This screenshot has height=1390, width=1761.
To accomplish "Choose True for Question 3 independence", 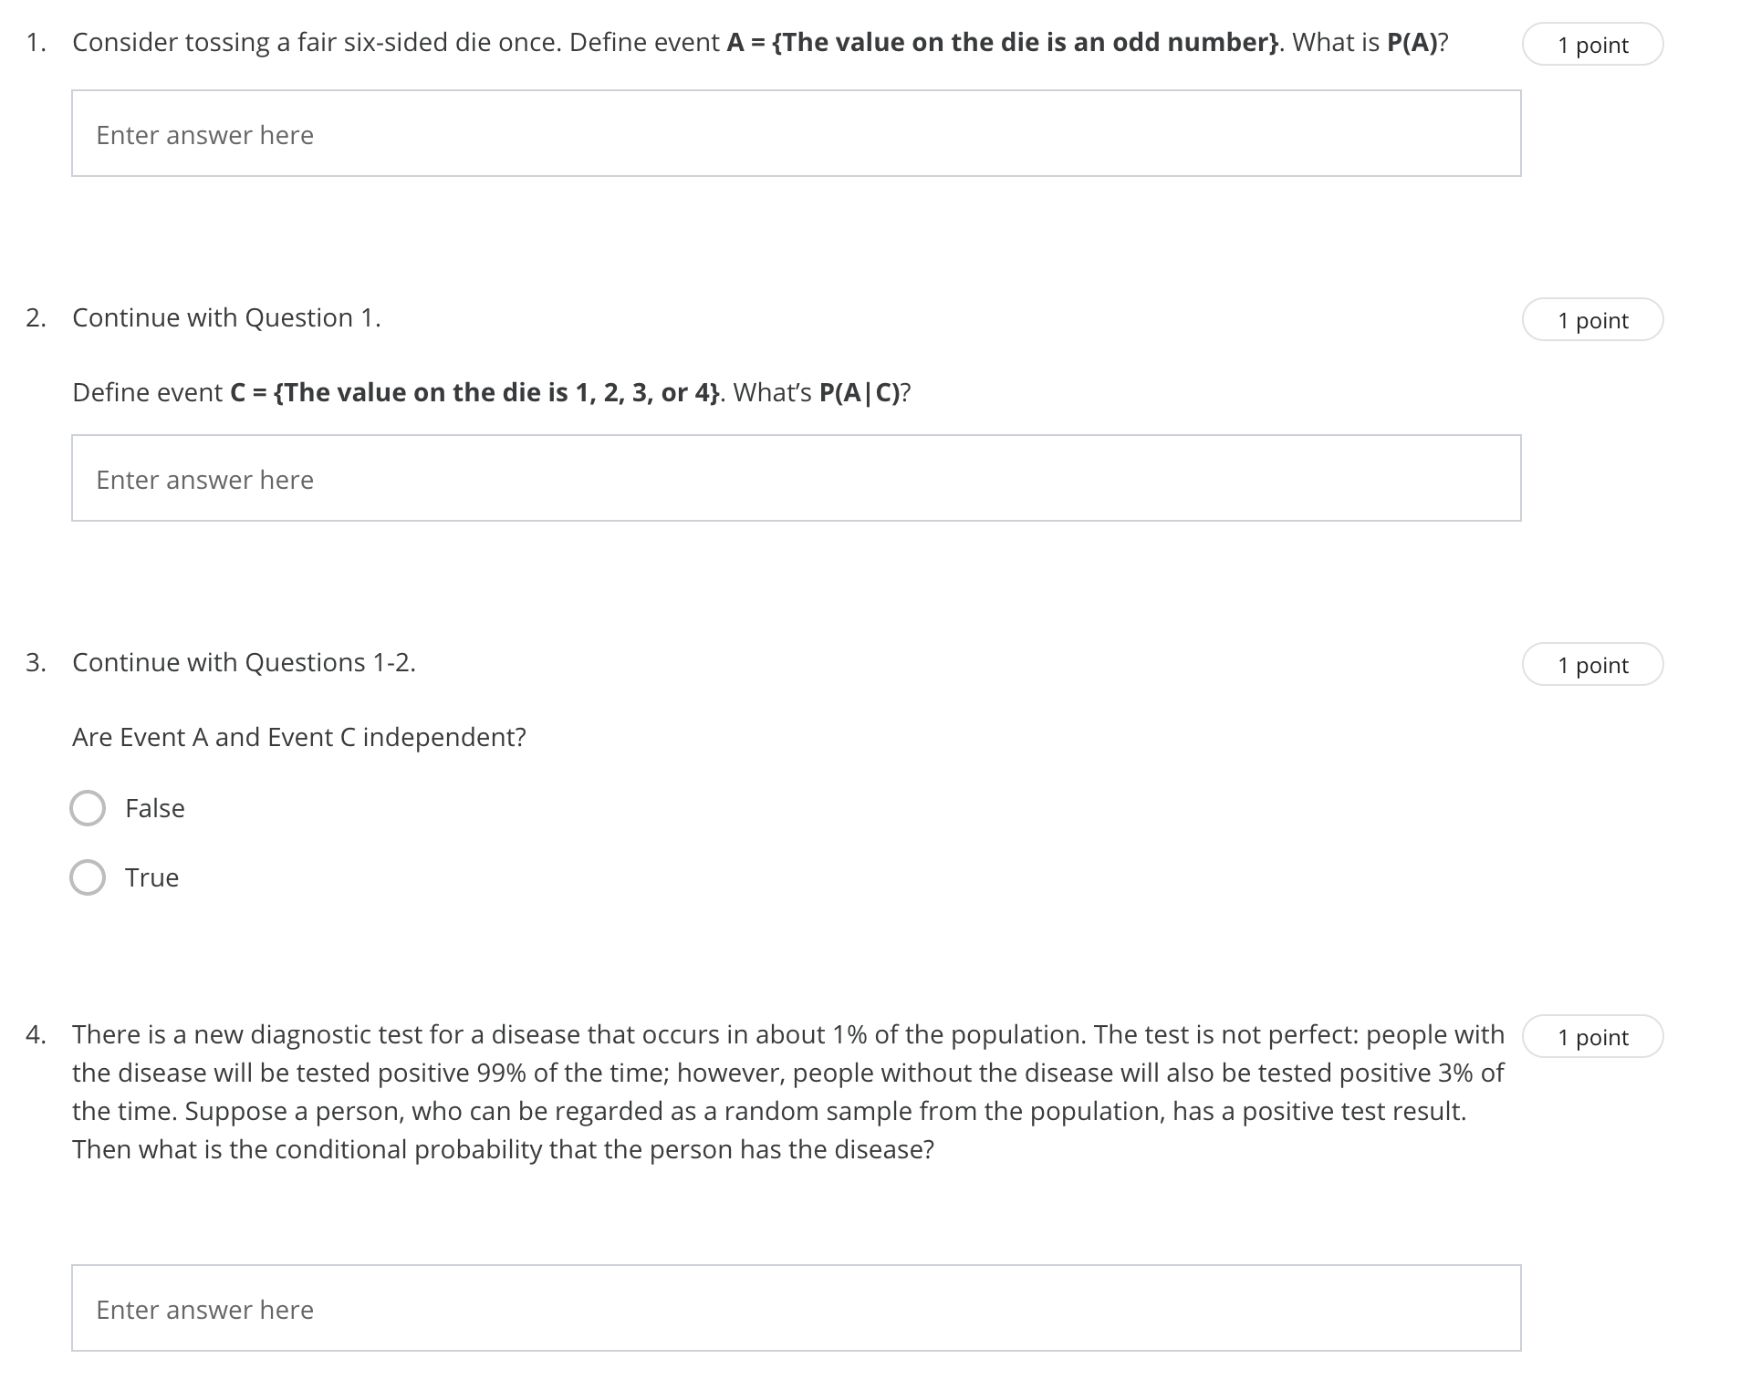I will (89, 877).
